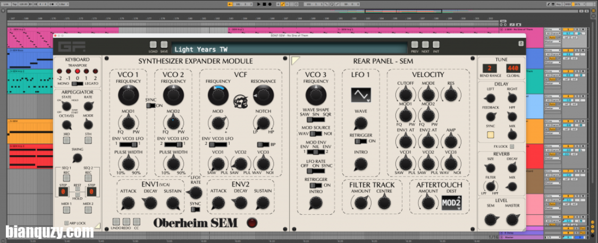The height and width of the screenshot is (243, 598).
Task: Click the LFO RATE OFF ON SYNC slider
Action: pos(316,172)
